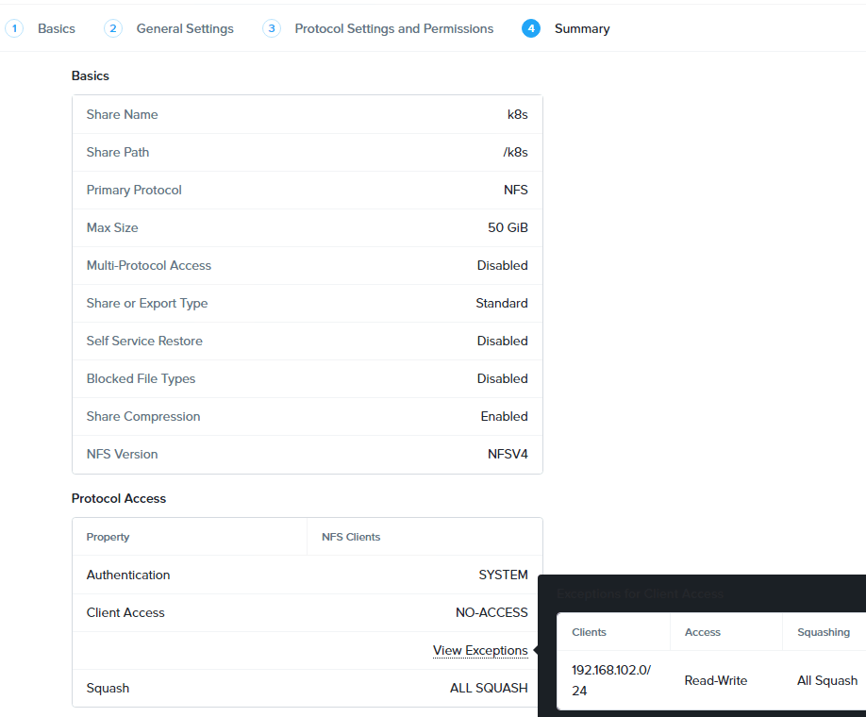Viewport: 866px width, 717px height.
Task: Switch to Protocol Settings and Permissions
Action: tap(393, 29)
